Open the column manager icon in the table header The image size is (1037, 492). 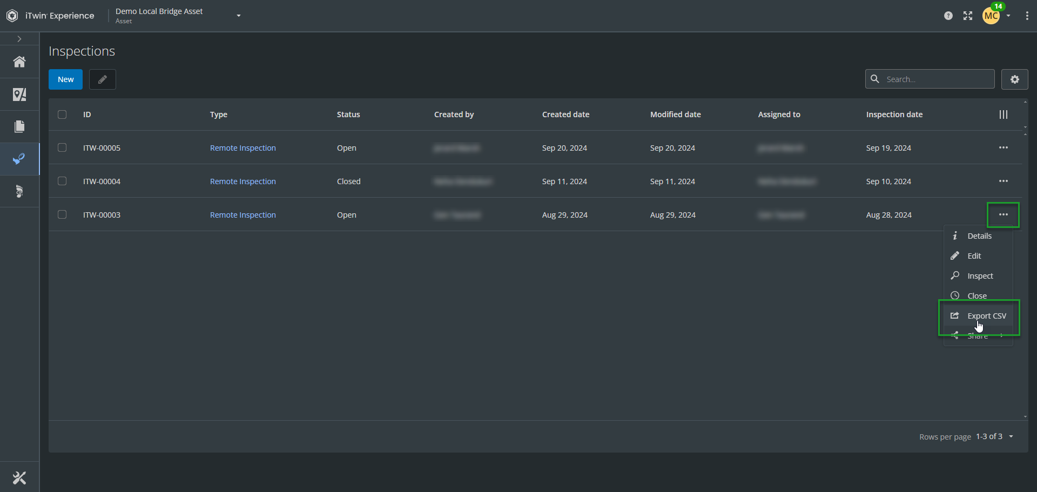1003,114
